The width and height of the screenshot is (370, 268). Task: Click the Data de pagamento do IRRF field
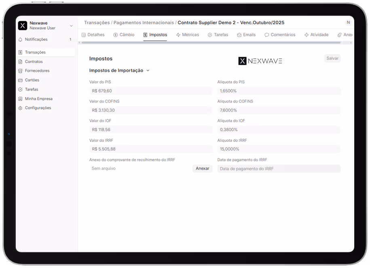[279, 169]
